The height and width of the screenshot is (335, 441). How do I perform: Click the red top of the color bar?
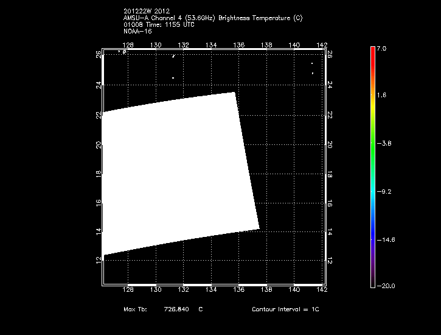tap(372, 52)
